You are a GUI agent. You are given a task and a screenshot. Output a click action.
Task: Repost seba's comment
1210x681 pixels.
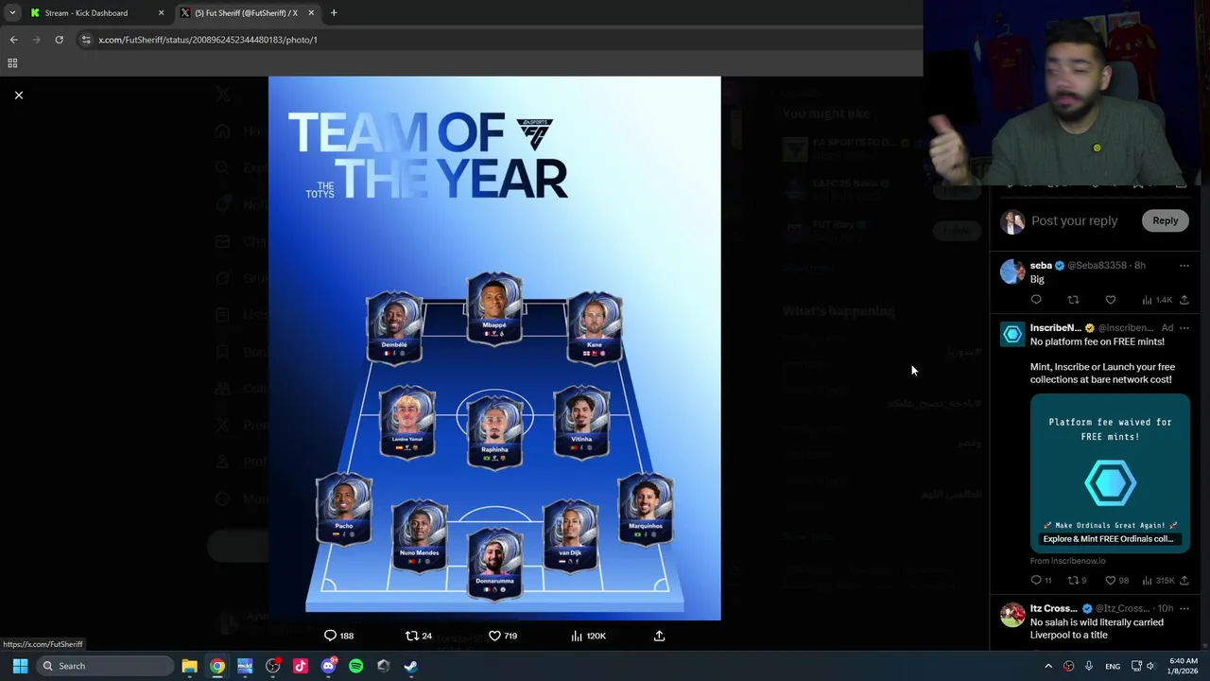1073,300
